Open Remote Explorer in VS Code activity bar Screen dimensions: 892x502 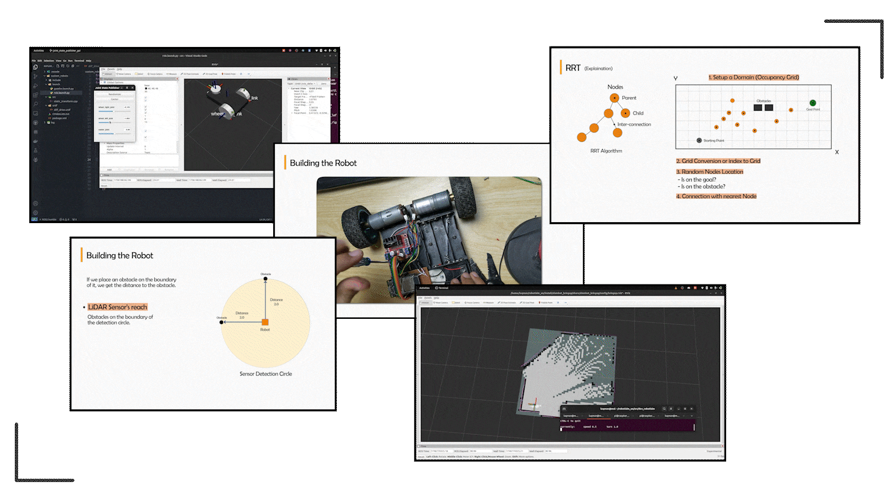click(x=35, y=113)
